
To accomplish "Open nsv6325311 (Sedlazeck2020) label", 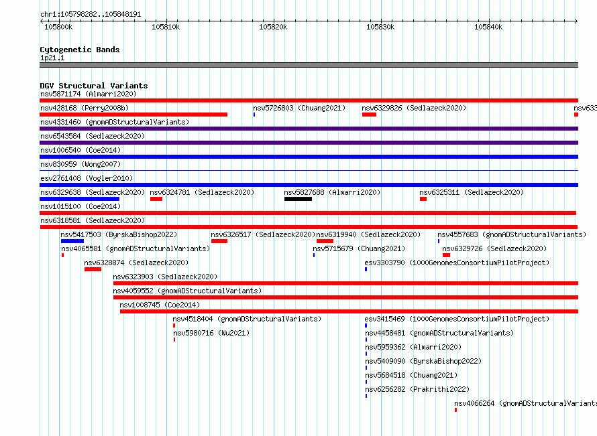I will [472, 192].
